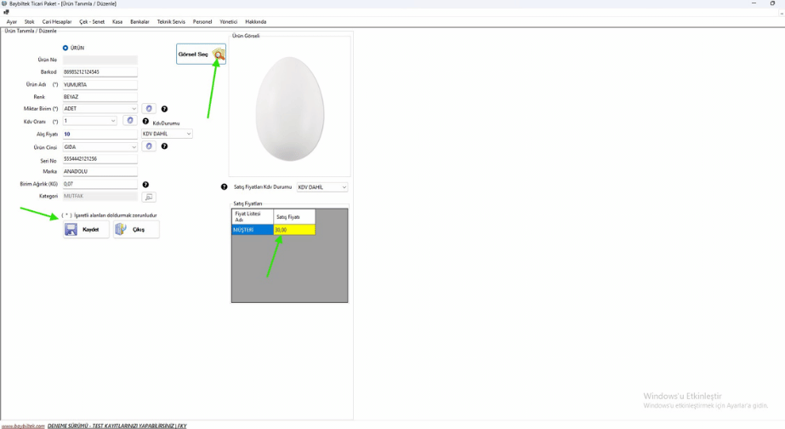Click the settings icon next to Miktar Birim
Screen dimensions: 785x429
149,109
